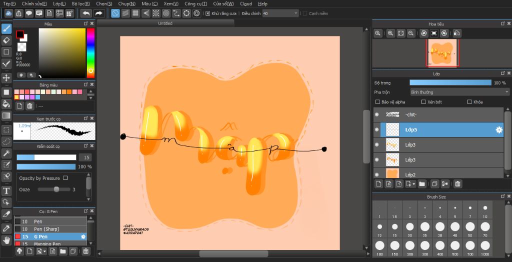Toggle the Khử răng cưa checkbox
The image size is (512, 262).
coord(207,13)
